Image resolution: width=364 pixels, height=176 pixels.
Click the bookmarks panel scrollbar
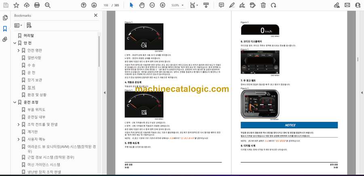[99, 51]
